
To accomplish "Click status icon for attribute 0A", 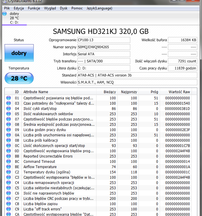I will point(9,135).
